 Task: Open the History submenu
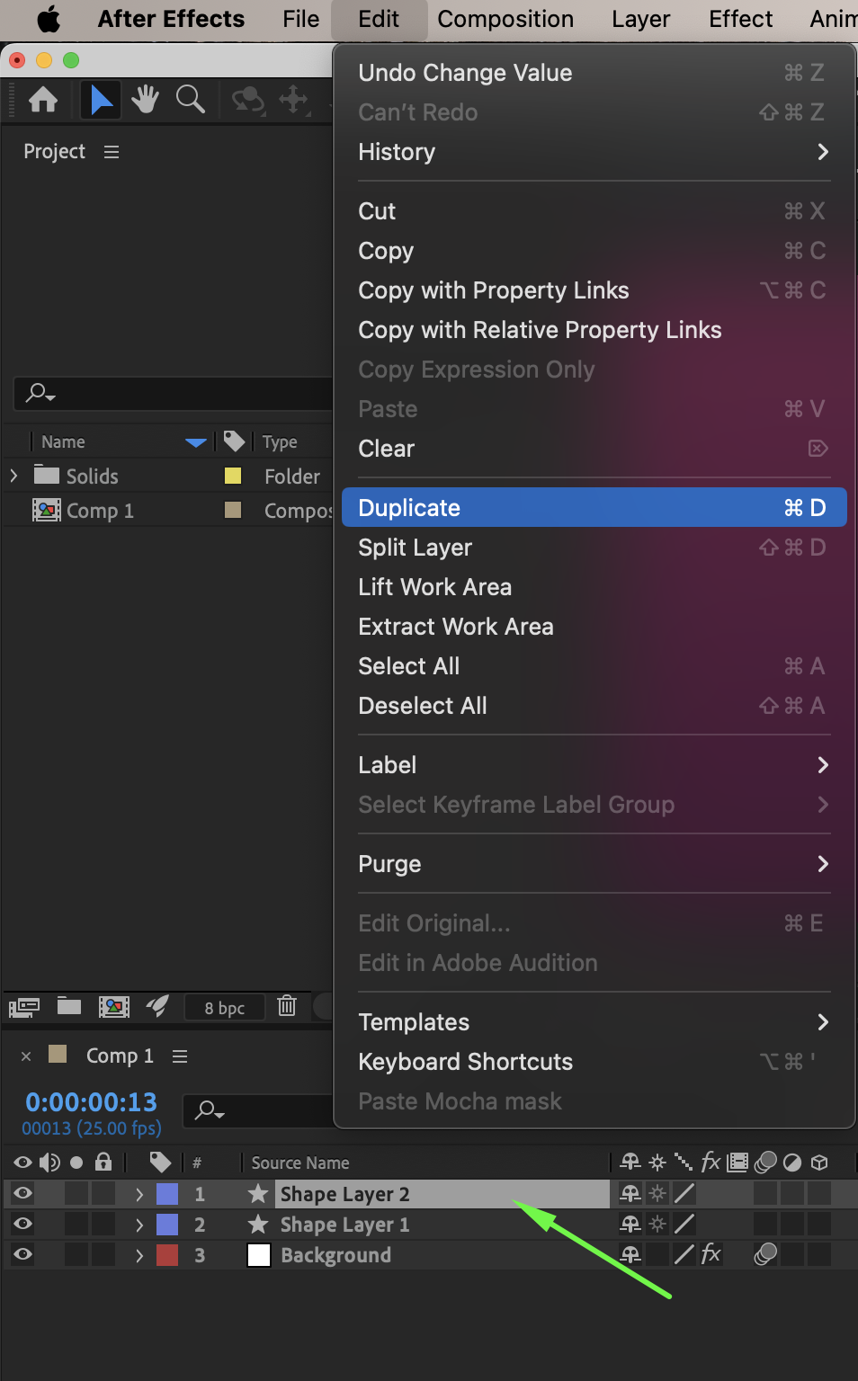click(x=594, y=152)
